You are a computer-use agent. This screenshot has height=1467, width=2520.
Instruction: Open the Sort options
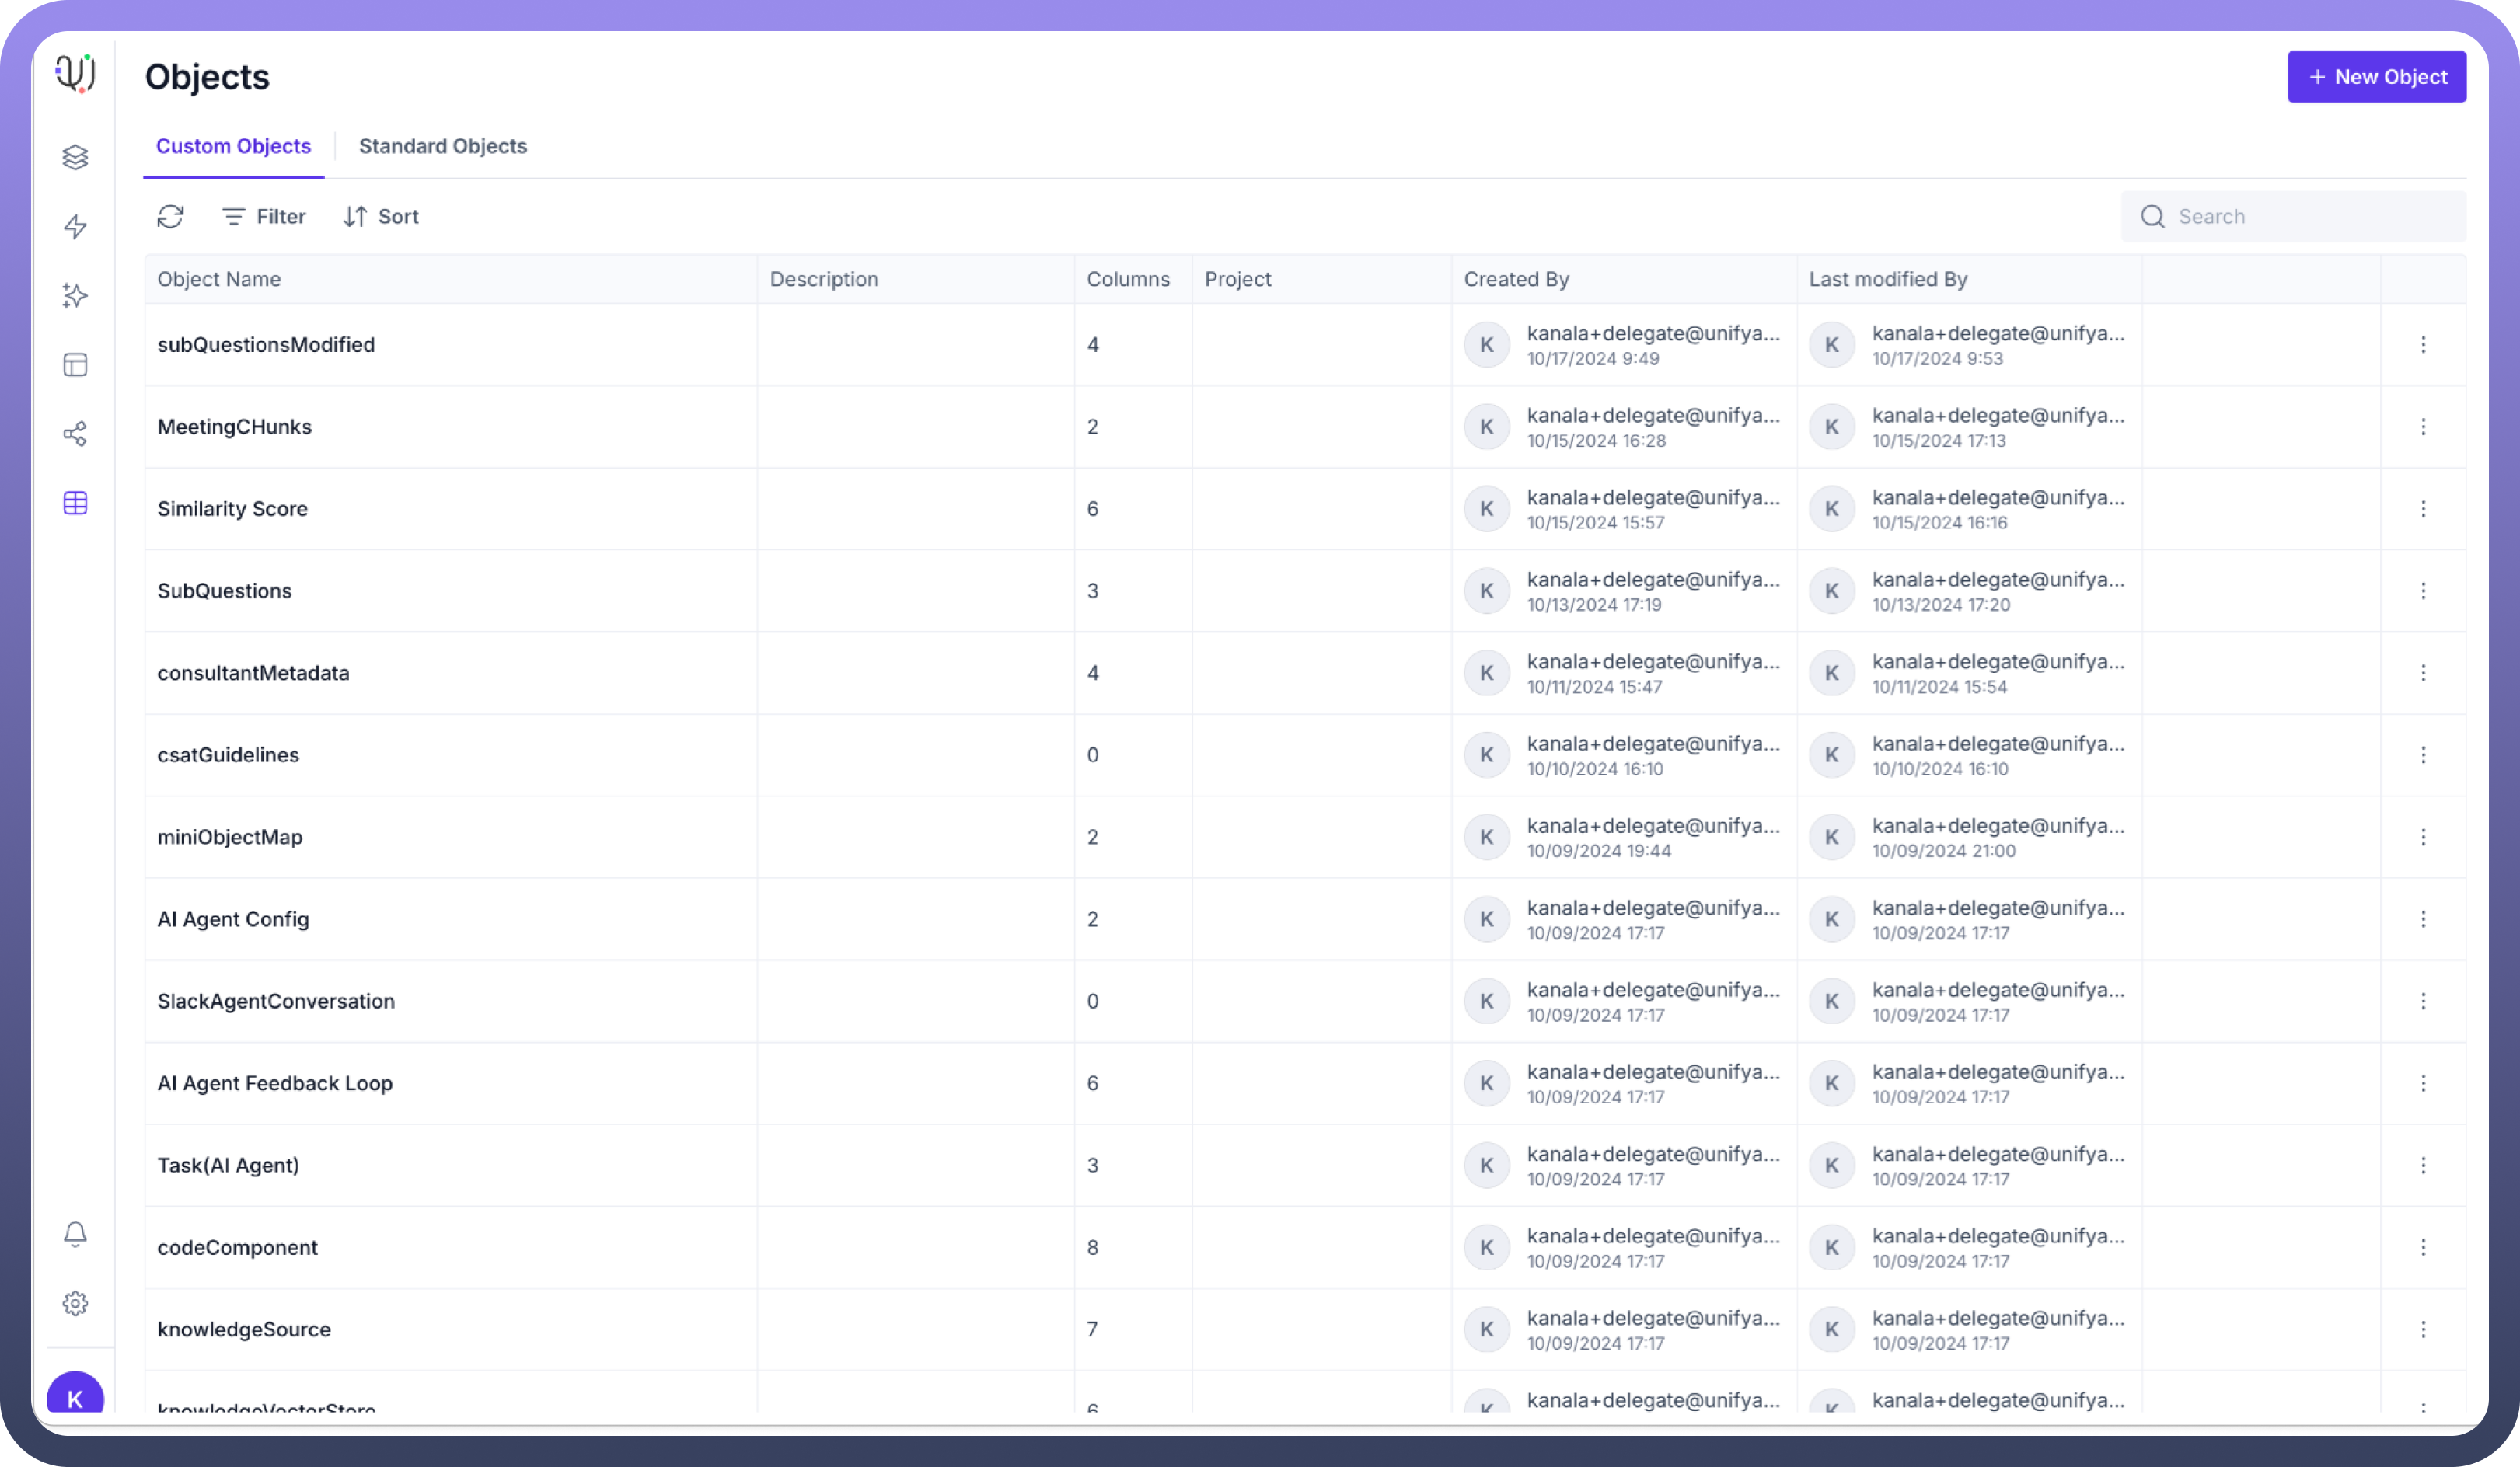click(381, 217)
